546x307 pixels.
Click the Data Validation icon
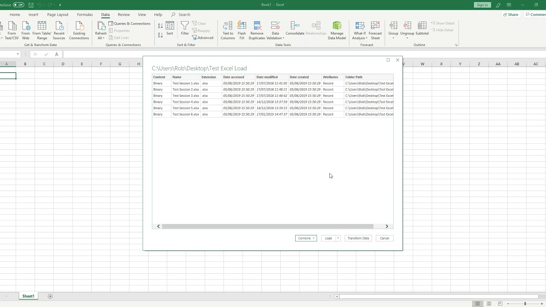pos(275,26)
